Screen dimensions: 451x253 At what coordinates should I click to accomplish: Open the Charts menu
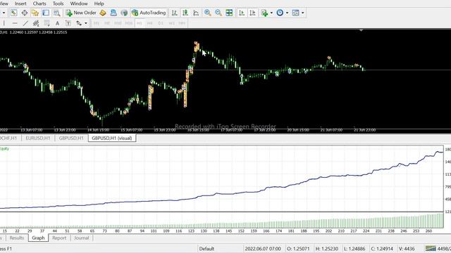pyautogui.click(x=39, y=4)
